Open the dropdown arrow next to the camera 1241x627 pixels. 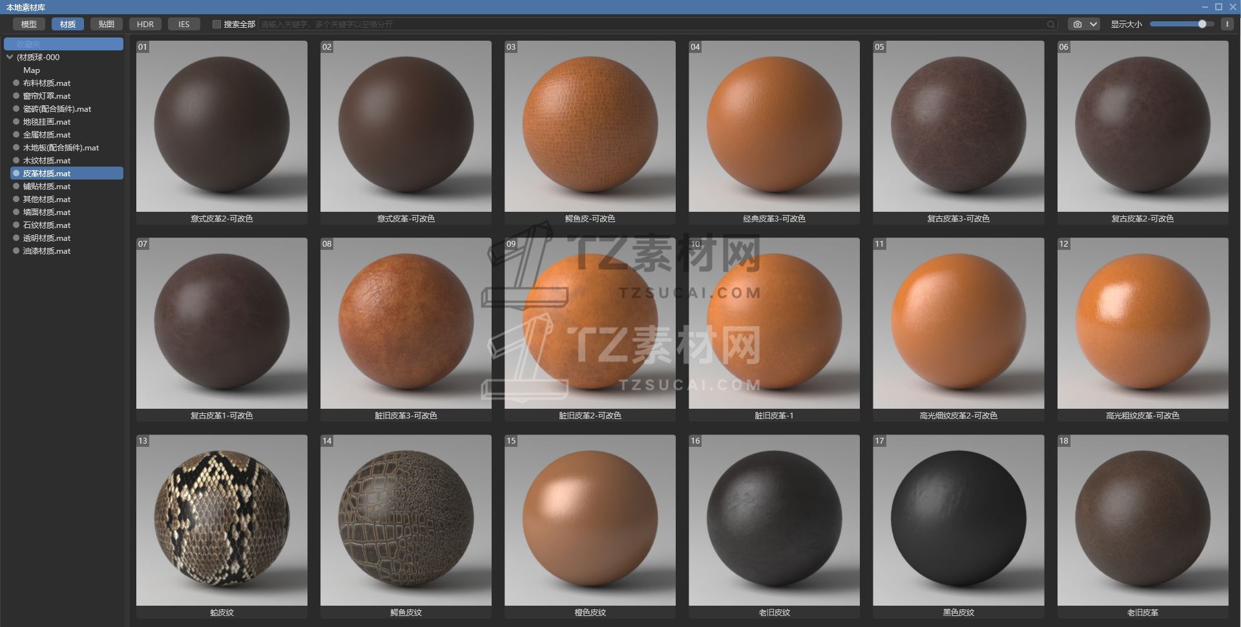(1093, 25)
